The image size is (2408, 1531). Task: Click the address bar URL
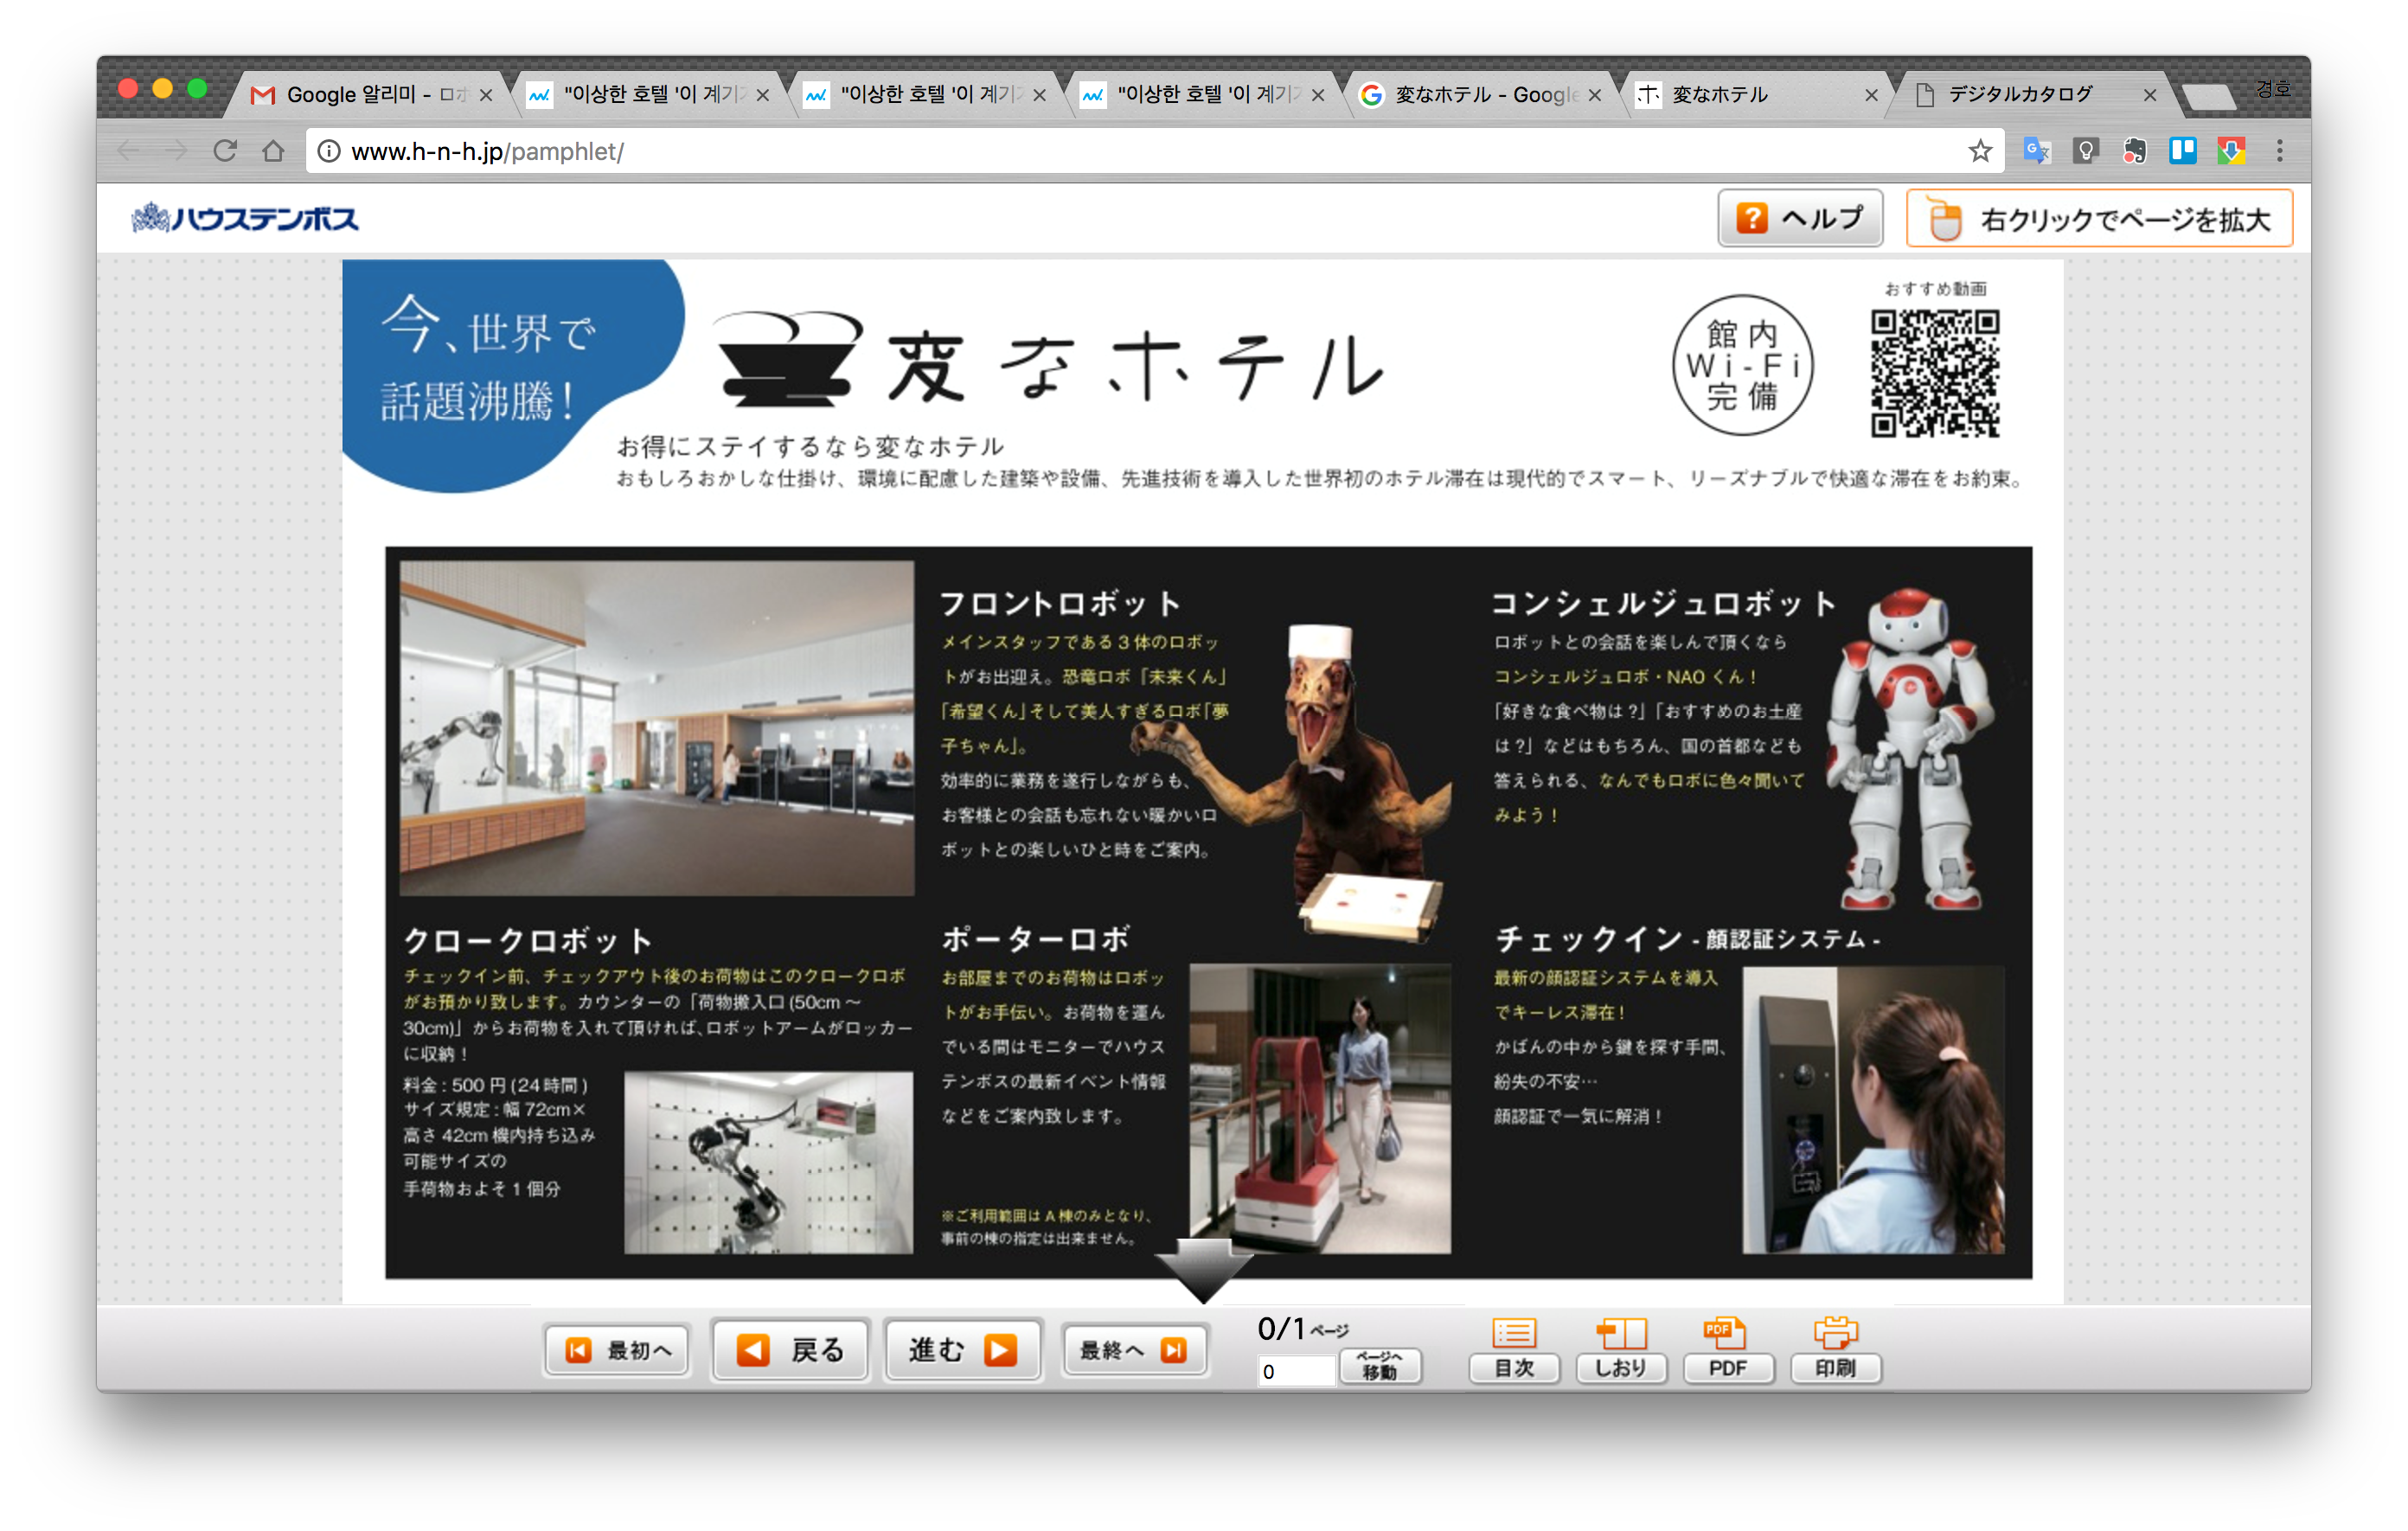click(487, 151)
